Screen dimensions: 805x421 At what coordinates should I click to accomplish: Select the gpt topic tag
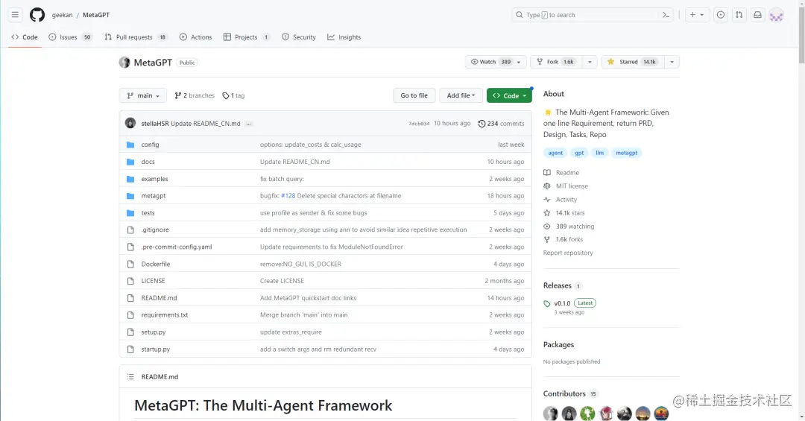[x=579, y=153]
